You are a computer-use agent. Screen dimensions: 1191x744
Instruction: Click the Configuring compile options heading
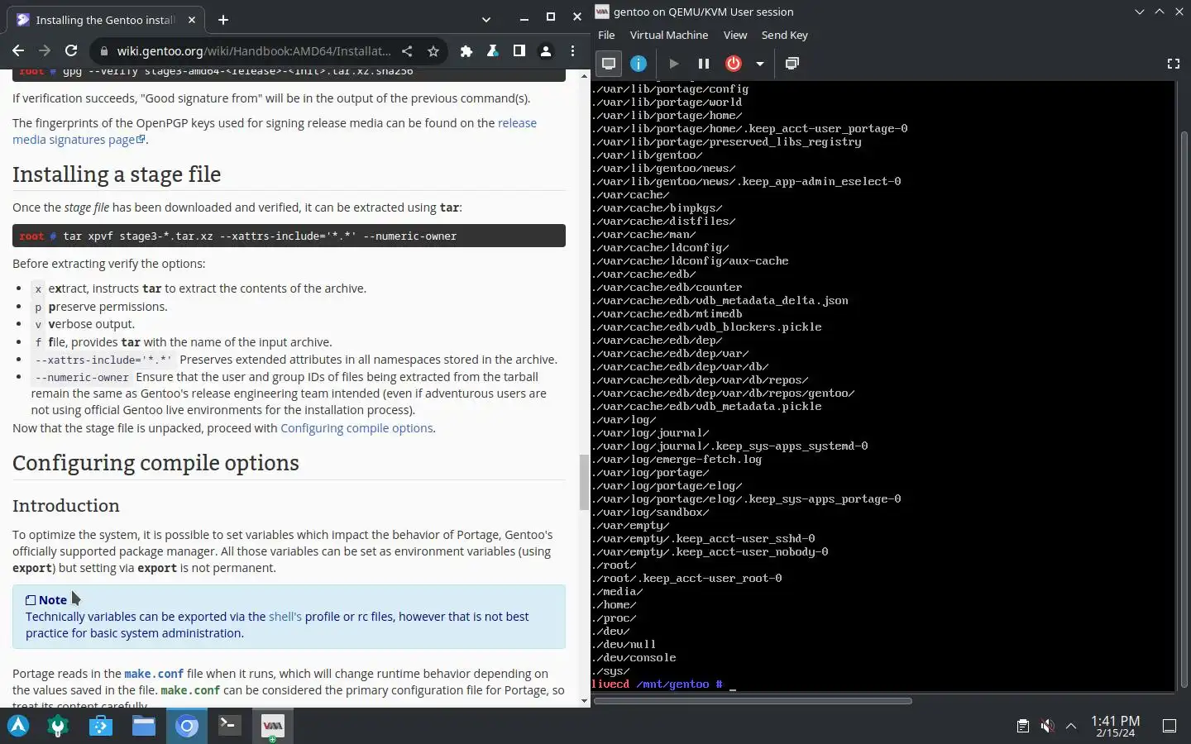(155, 463)
